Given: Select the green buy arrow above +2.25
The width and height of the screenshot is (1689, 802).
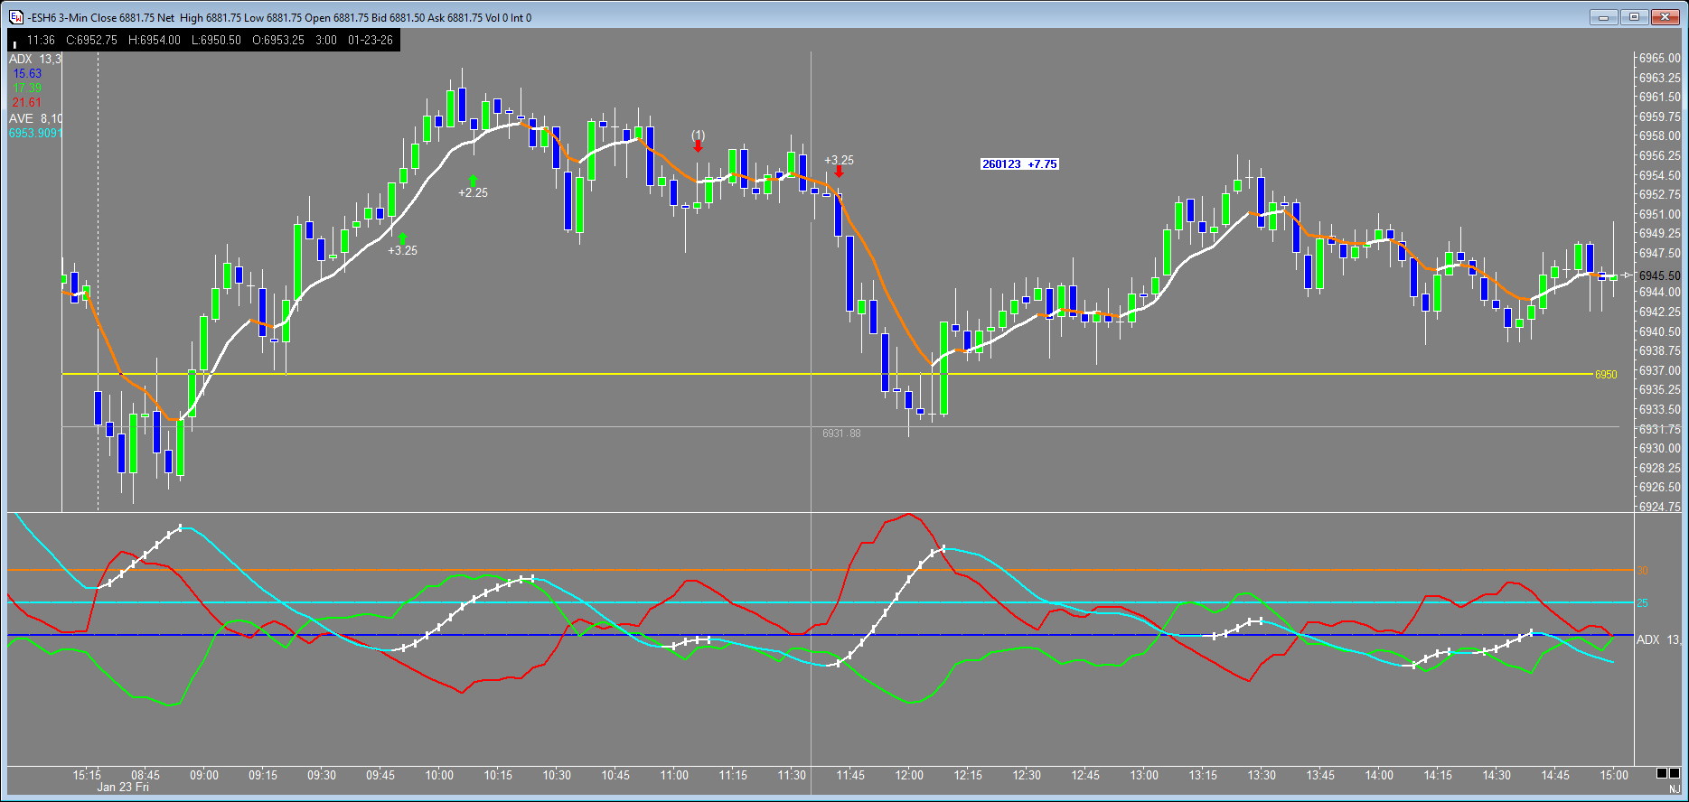Looking at the screenshot, I should 473,180.
